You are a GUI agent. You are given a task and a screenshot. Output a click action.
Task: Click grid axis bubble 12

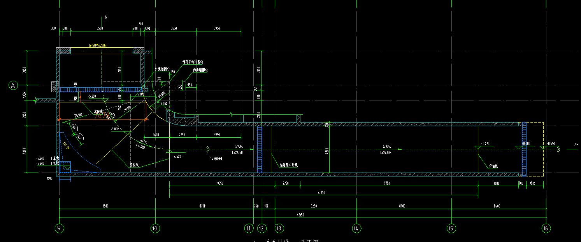point(262,228)
